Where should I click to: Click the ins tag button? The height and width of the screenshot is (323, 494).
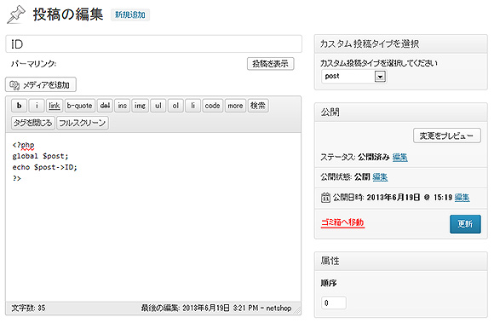(x=123, y=106)
